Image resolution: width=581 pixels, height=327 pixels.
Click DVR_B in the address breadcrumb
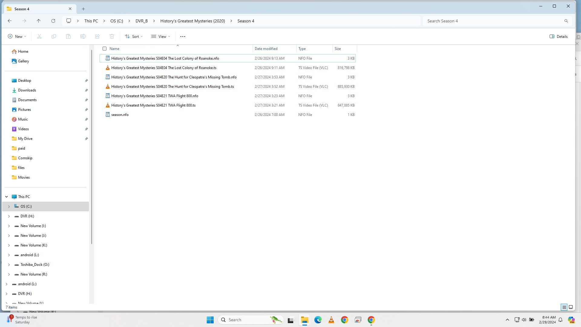(142, 21)
